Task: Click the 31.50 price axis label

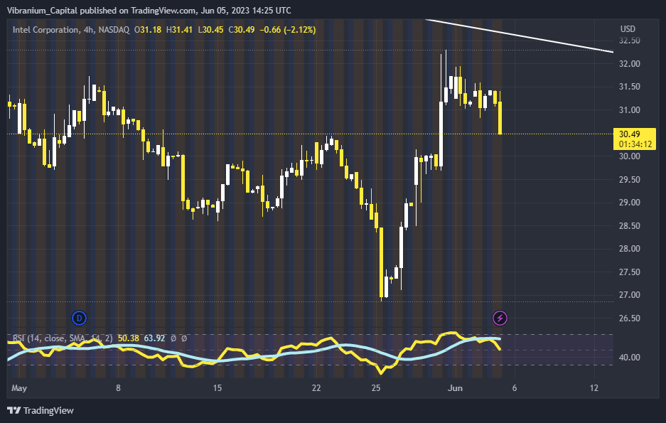Action: (630, 87)
